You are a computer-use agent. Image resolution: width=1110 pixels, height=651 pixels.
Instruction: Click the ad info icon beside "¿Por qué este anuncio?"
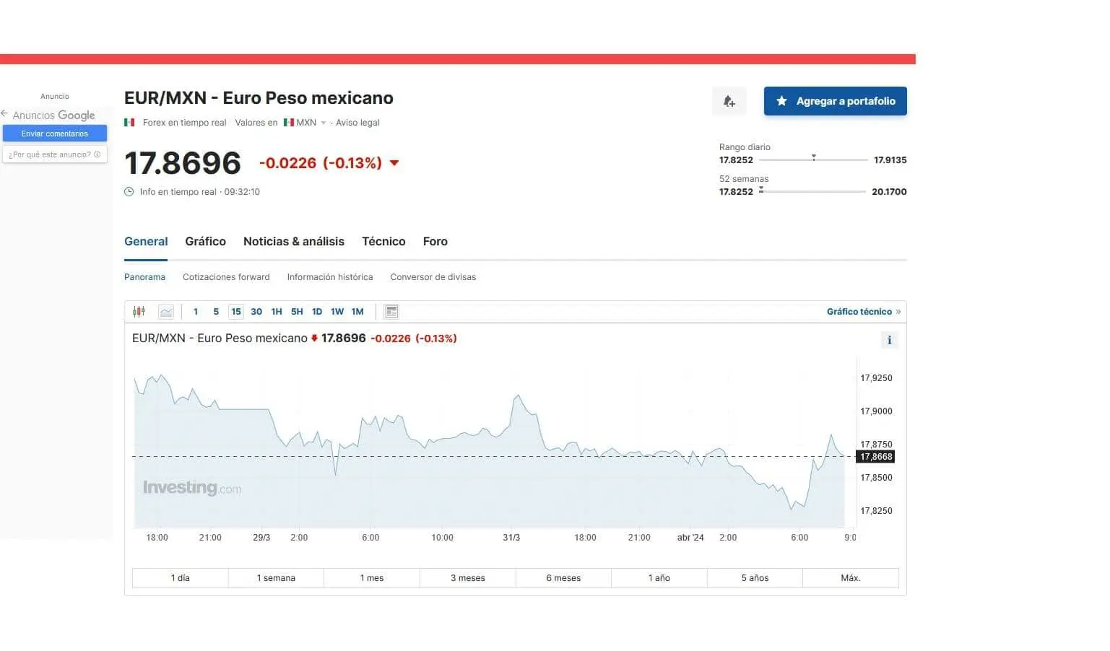click(97, 154)
